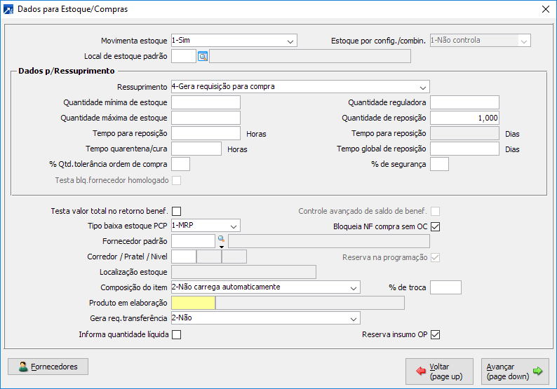Click the yellow Produto em elaboração field
Image resolution: width=557 pixels, height=389 pixels.
[x=193, y=303]
